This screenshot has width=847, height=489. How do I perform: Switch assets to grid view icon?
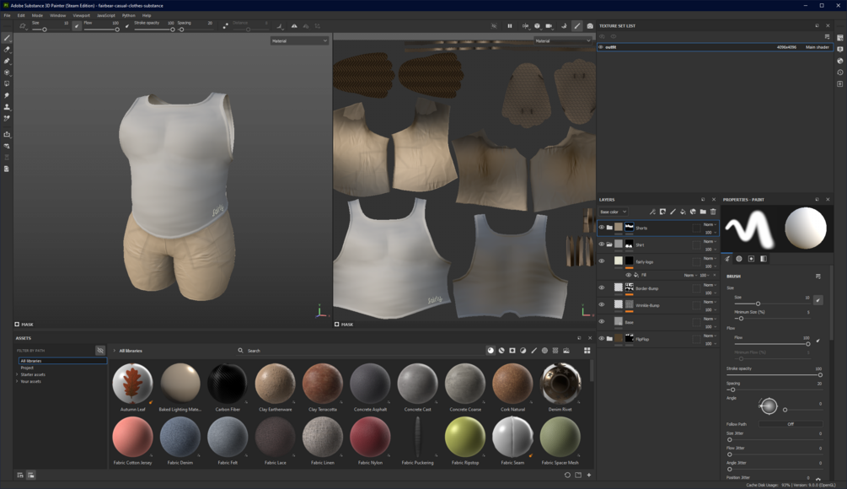(587, 351)
